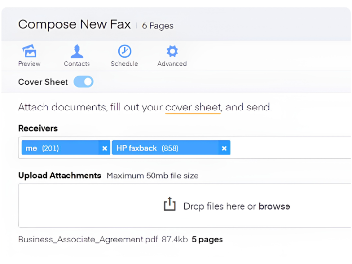Viewport: 352px width, 264px height.
Task: Click 'Maximum 50mb file size' note
Action: 153,176
